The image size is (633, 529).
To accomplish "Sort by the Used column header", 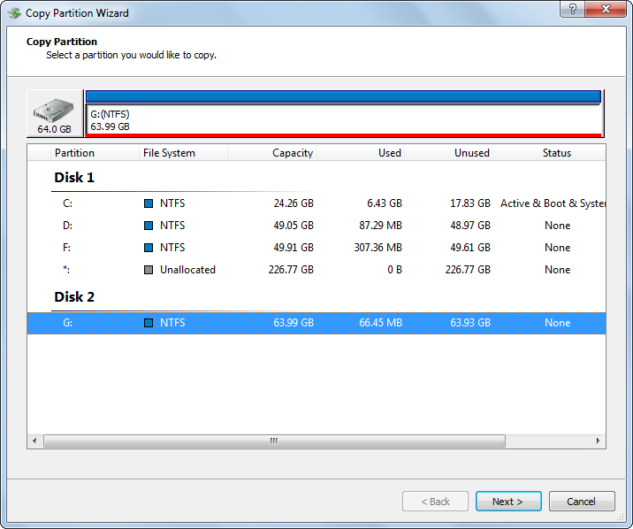I will (x=360, y=153).
